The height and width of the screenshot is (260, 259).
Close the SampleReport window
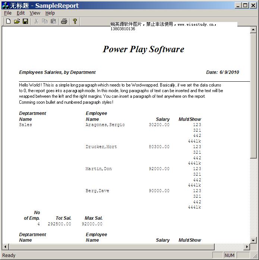coord(253,6)
